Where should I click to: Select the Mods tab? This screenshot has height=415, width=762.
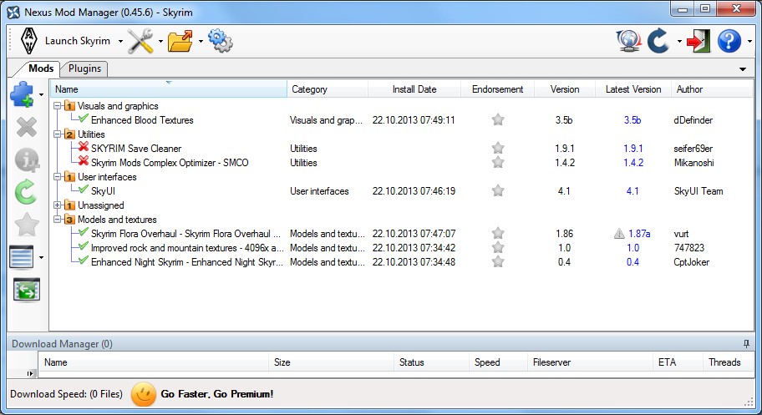pyautogui.click(x=41, y=68)
